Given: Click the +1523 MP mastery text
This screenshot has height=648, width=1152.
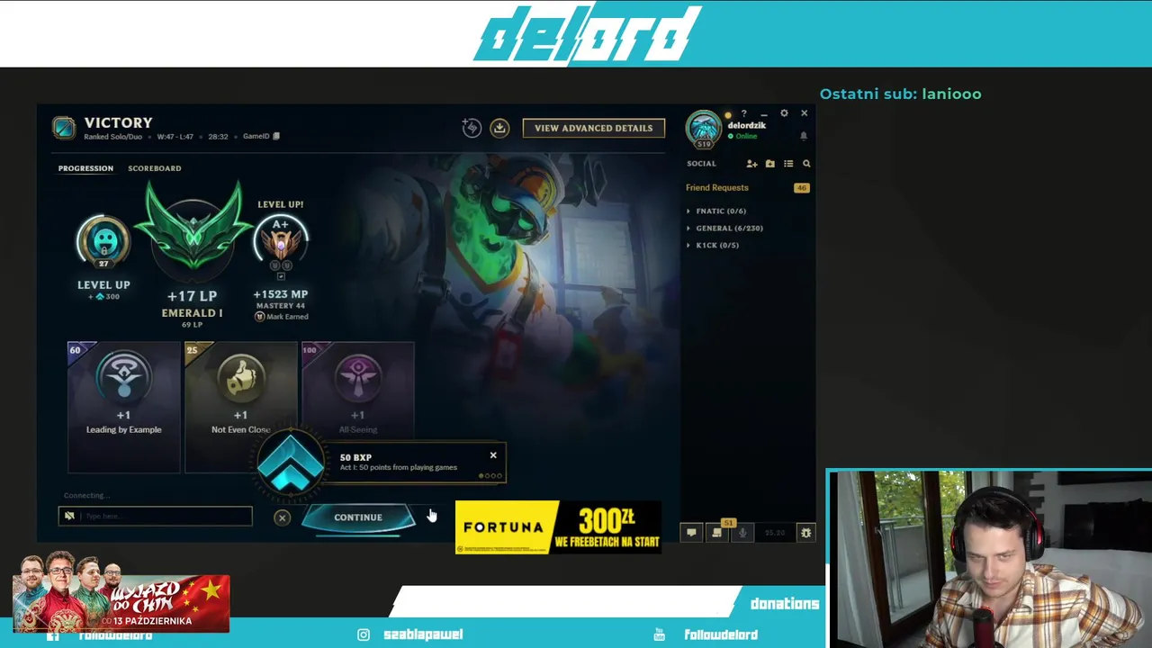Looking at the screenshot, I should 281,294.
